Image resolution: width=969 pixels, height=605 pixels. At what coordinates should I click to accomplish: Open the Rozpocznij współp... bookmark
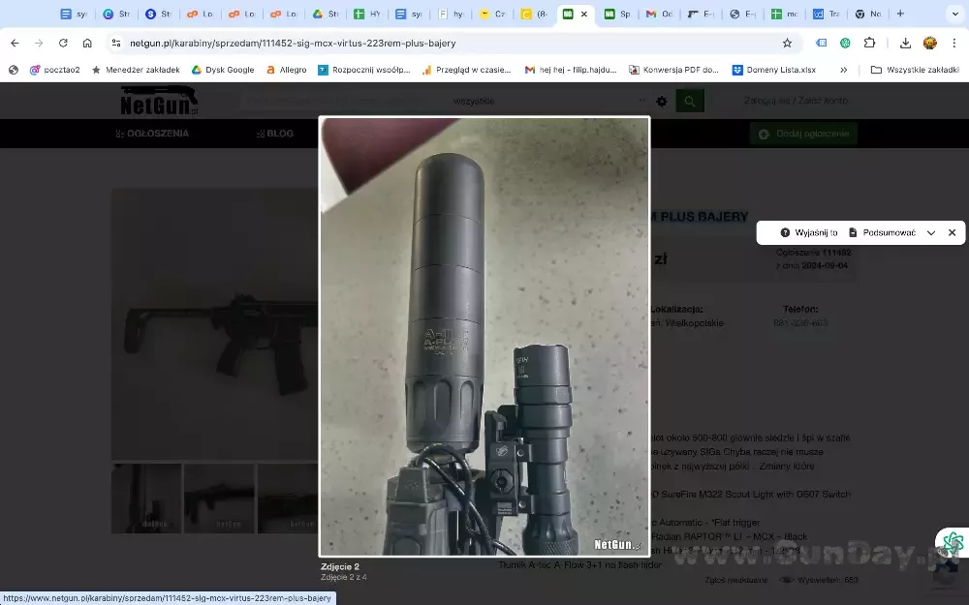click(364, 70)
